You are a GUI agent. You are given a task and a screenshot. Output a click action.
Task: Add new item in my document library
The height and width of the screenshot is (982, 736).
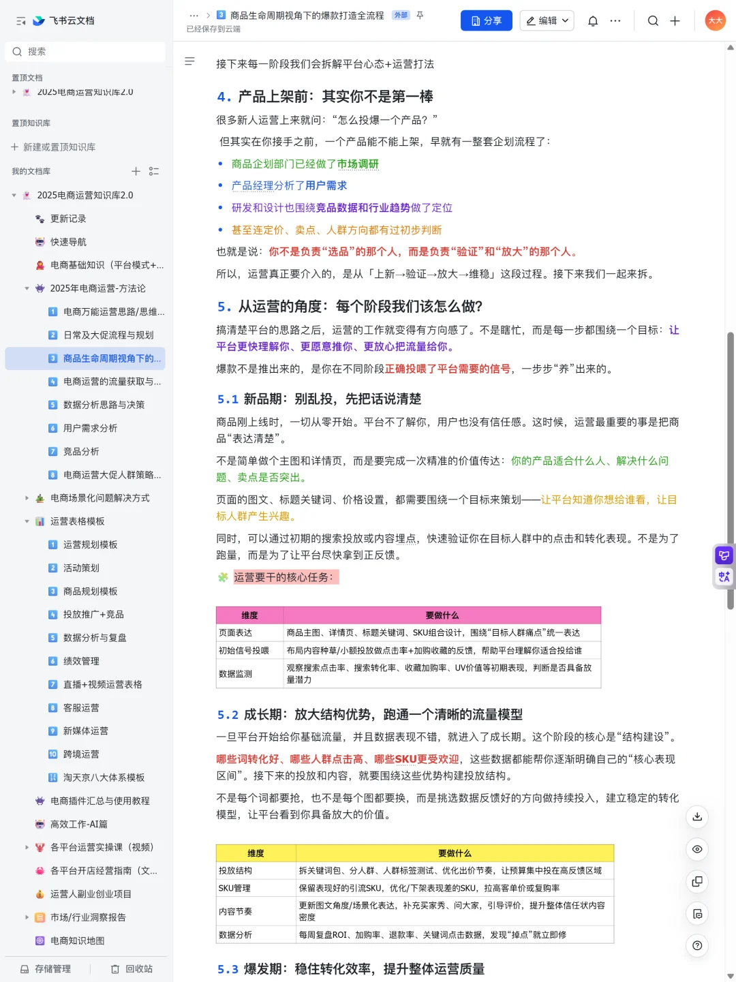[x=136, y=171]
